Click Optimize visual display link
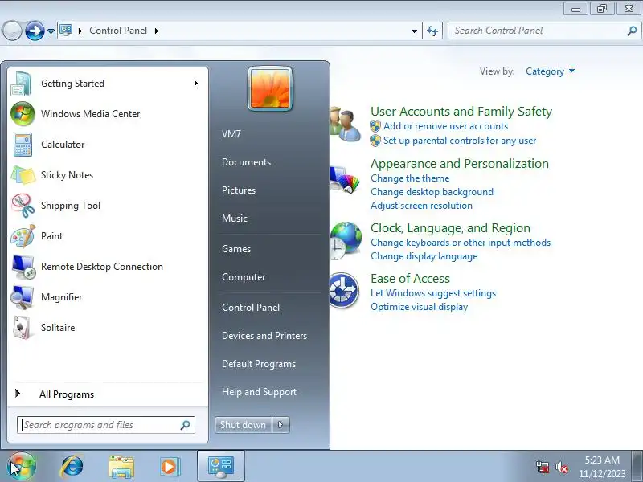This screenshot has height=482, width=643. (x=419, y=307)
